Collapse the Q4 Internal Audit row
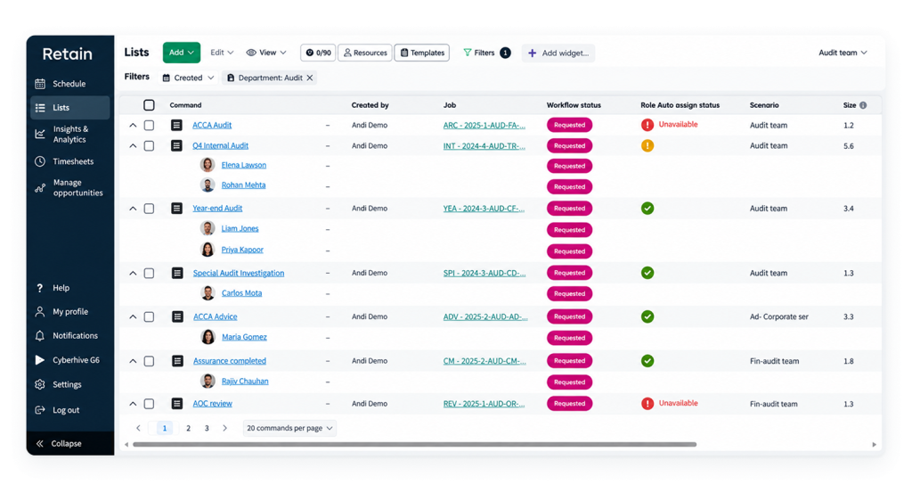This screenshot has height=501, width=912. [133, 146]
